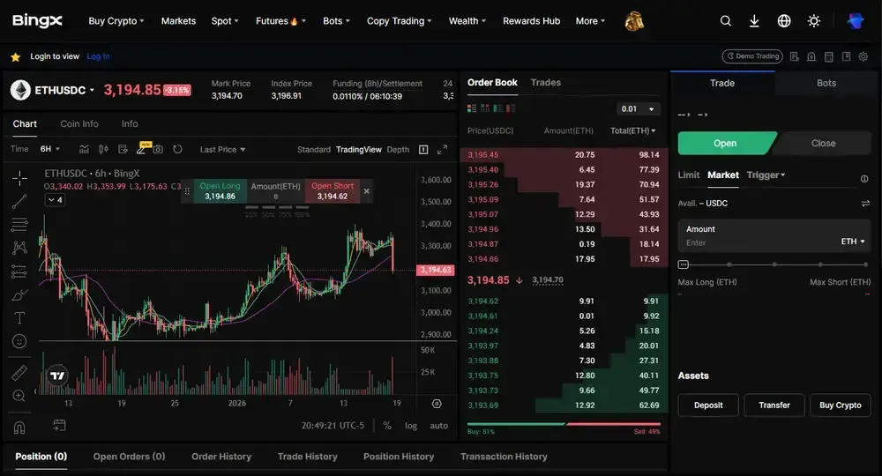Screen dimensions: 882x476
Task: Click the Transfer button
Action: click(x=774, y=405)
